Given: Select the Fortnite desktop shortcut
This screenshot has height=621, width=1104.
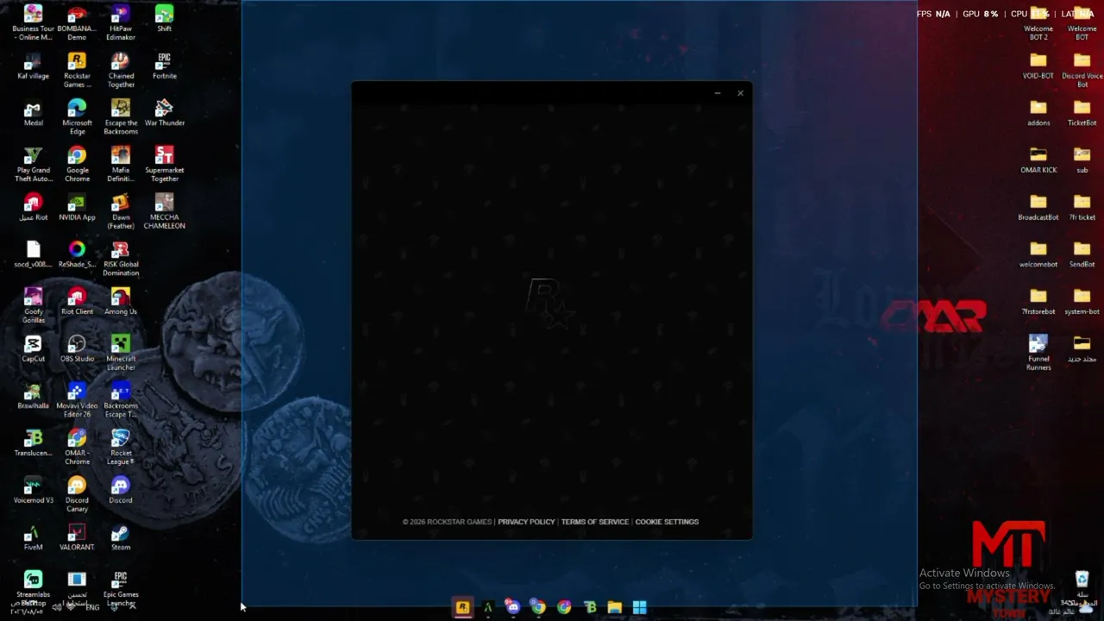Looking at the screenshot, I should tap(164, 66).
